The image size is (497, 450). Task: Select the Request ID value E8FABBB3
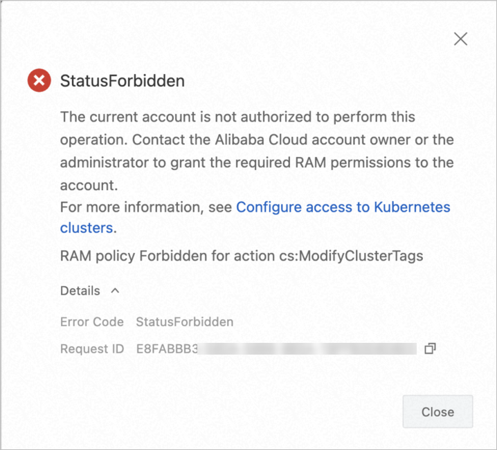(167, 348)
